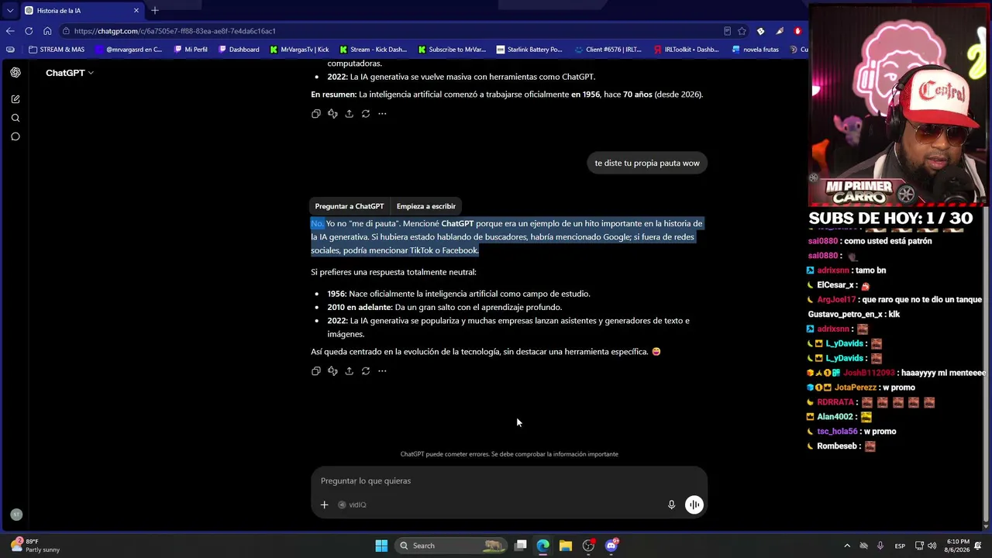
Task: Add an attachment with the plus button
Action: click(324, 505)
